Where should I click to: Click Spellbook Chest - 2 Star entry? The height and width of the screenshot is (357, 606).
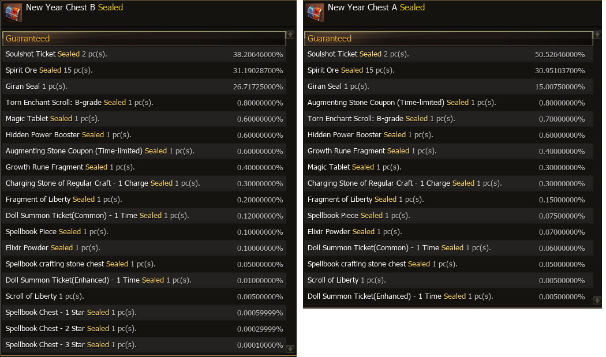point(71,329)
